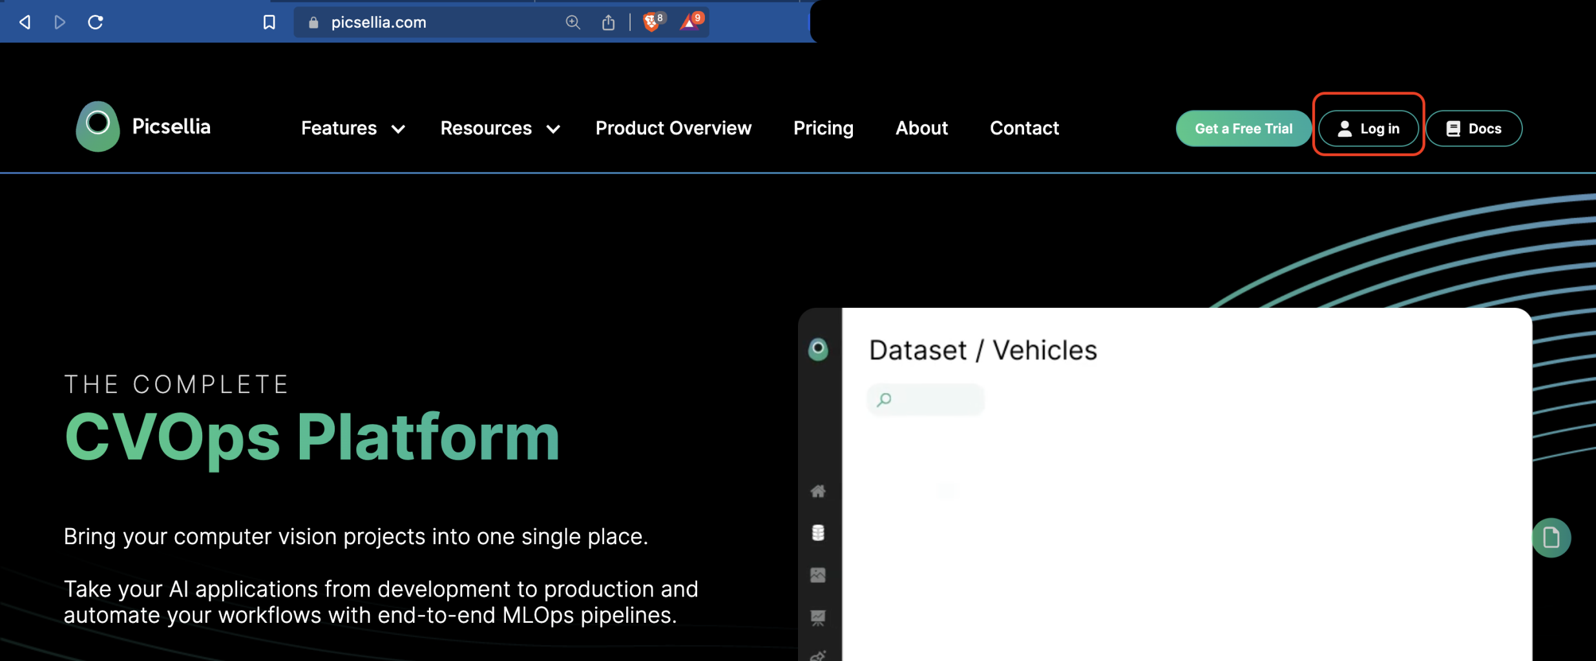Click the Picsellia logo in dashboard sidebar
This screenshot has width=1596, height=661.
pyautogui.click(x=818, y=349)
